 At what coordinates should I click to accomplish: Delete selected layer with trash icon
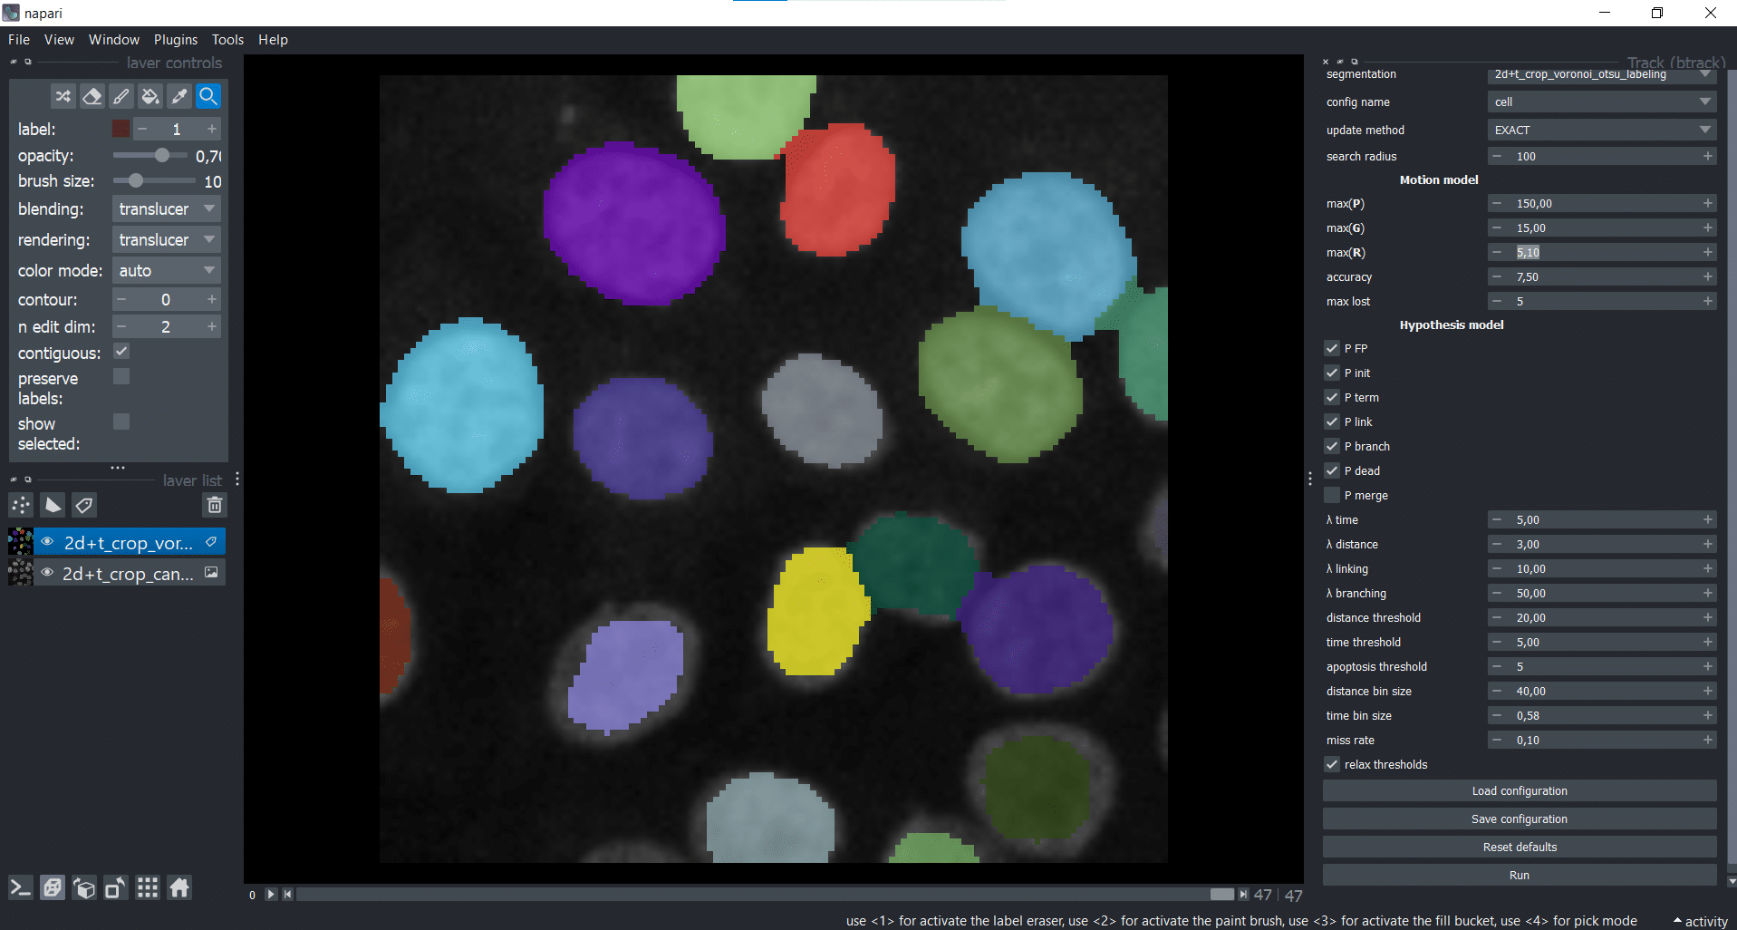click(215, 505)
